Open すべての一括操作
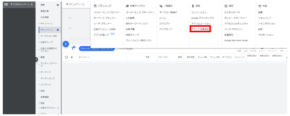The height and width of the screenshot is (116, 290). click(x=168, y=12)
